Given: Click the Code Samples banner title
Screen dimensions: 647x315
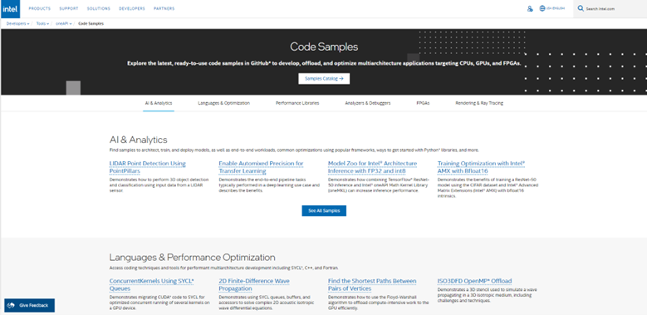Looking at the screenshot, I should [324, 47].
